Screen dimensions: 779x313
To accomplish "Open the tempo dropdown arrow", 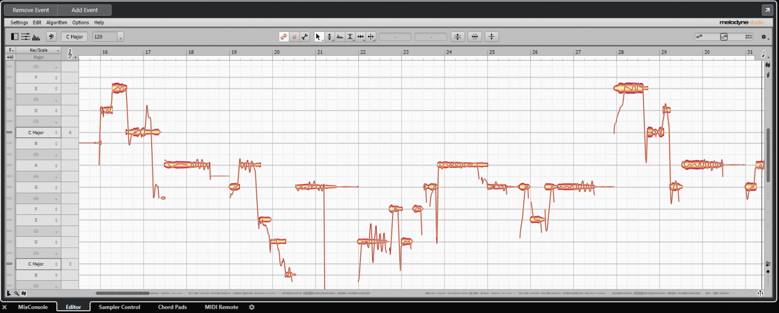I will (x=121, y=37).
